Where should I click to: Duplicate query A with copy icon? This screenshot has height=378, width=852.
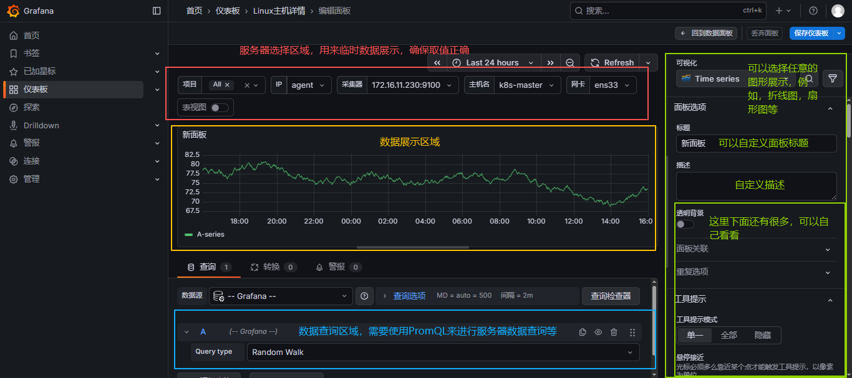pyautogui.click(x=583, y=333)
